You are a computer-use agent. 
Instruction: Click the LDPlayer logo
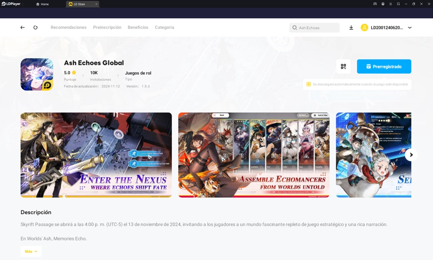pos(11,4)
